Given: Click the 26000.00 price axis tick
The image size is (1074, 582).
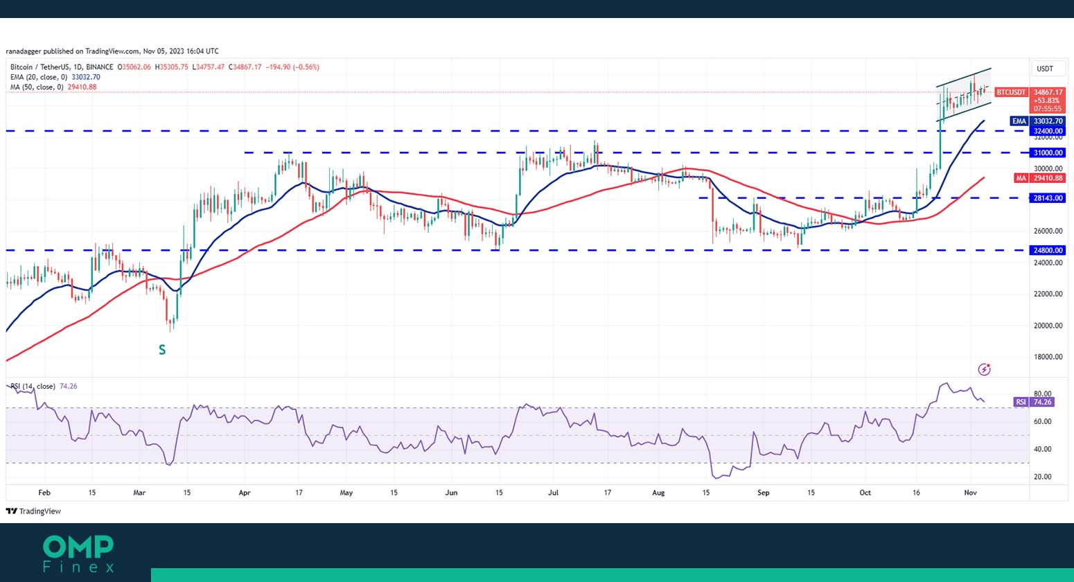Looking at the screenshot, I should pyautogui.click(x=1048, y=231).
